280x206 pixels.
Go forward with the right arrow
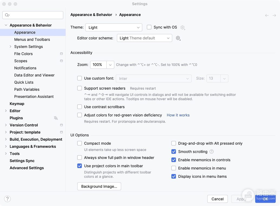274,15
